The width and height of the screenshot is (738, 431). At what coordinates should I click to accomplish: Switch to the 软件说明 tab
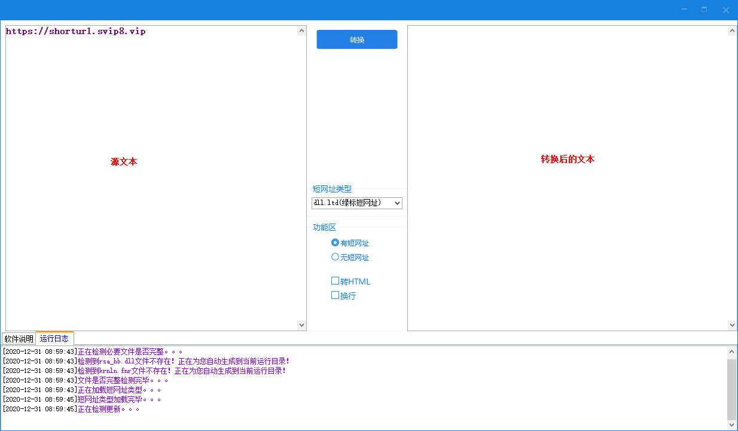[18, 338]
